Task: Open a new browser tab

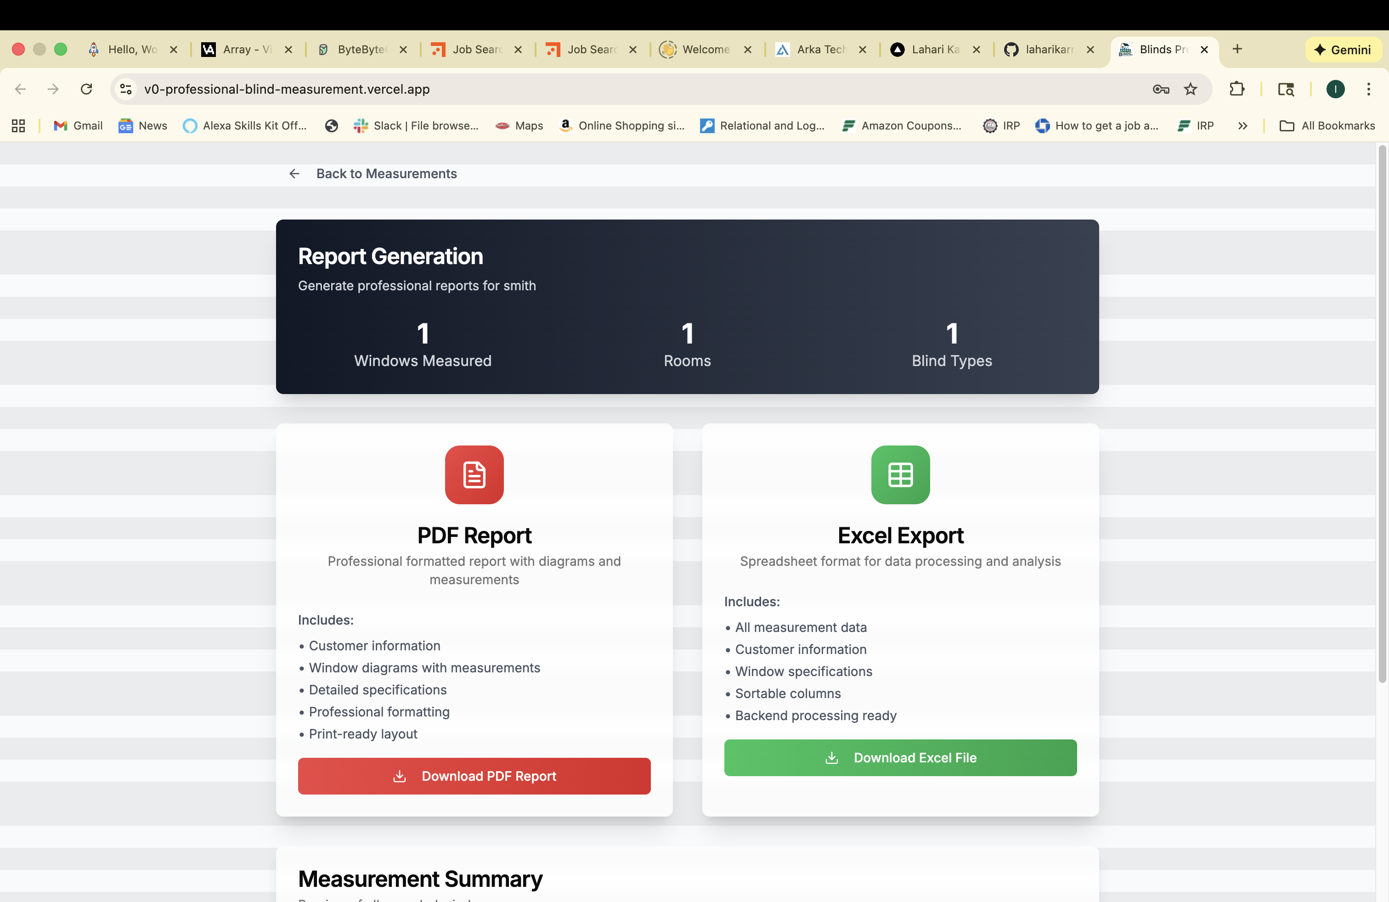Action: (1237, 49)
